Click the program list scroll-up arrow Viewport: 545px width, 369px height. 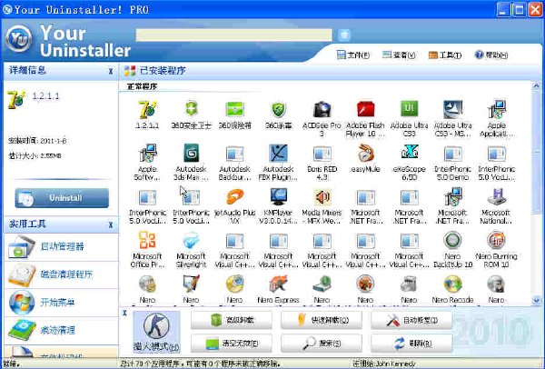(x=536, y=85)
